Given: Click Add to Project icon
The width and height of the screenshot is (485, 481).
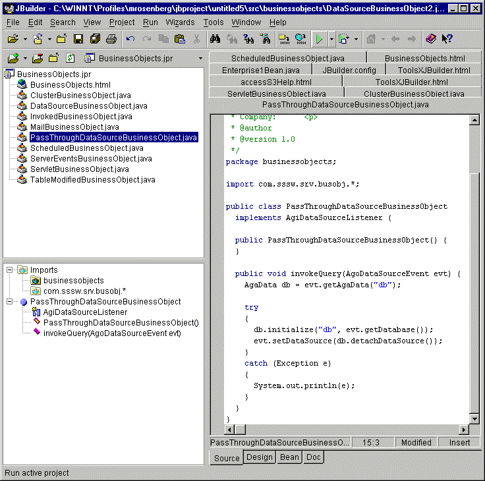Looking at the screenshot, I should click(13, 58).
